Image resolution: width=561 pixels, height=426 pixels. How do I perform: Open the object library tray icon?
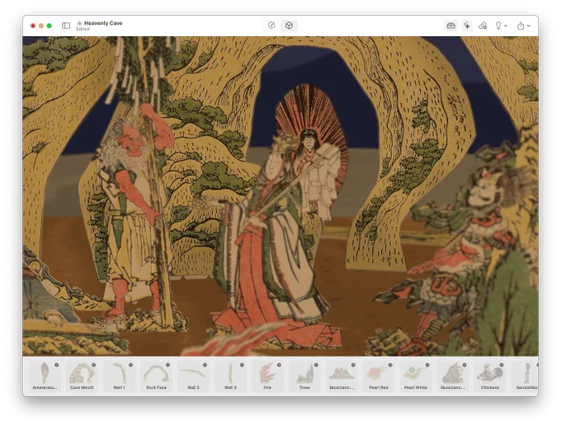(450, 26)
